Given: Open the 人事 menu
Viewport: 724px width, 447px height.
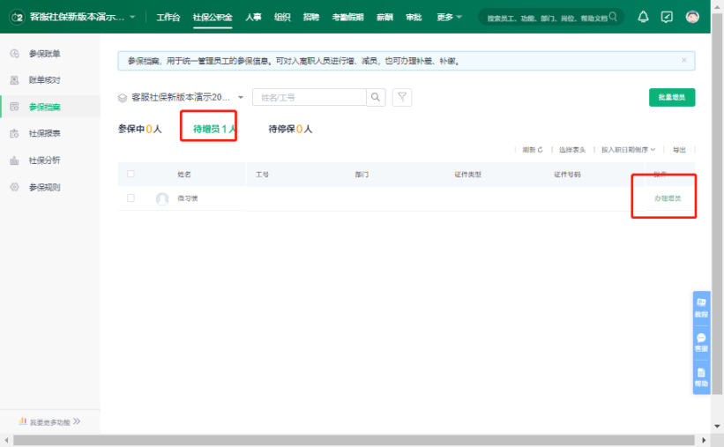Looking at the screenshot, I should 253,17.
